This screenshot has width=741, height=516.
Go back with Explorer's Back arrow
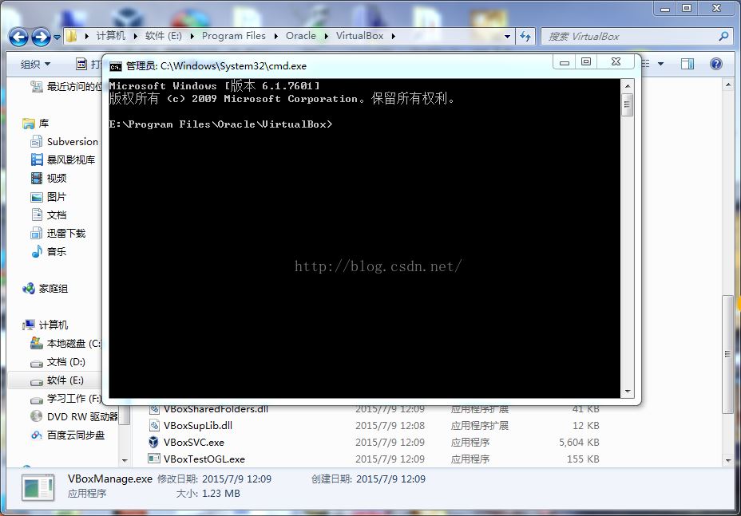[x=19, y=37]
